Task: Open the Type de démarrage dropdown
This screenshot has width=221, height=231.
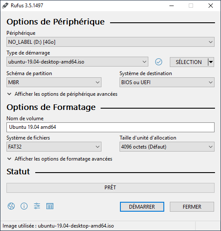Action: point(77,62)
